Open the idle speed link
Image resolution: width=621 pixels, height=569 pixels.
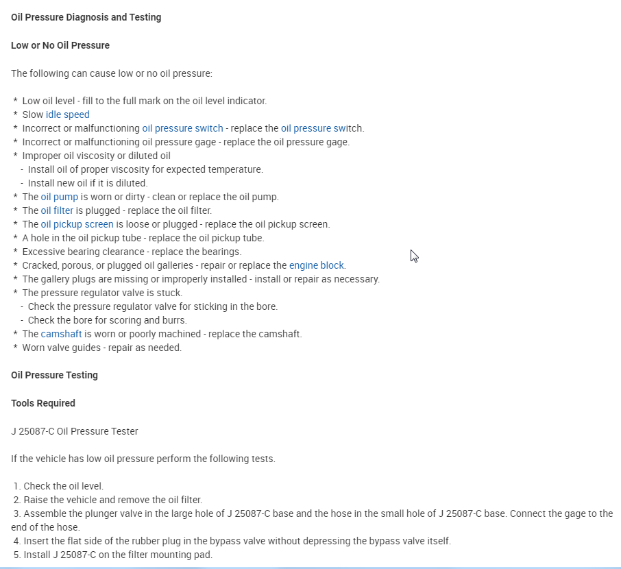click(x=67, y=114)
